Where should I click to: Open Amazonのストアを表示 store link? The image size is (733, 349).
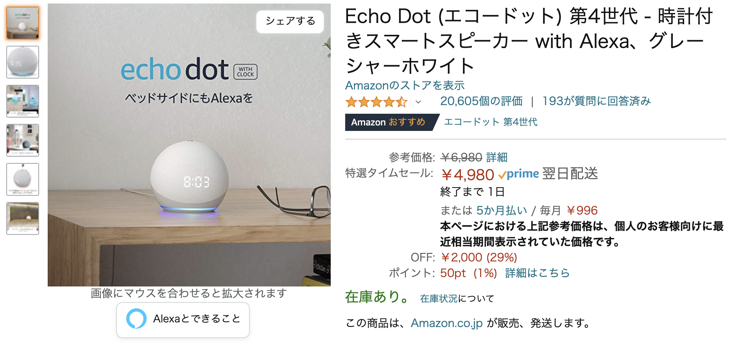point(405,85)
